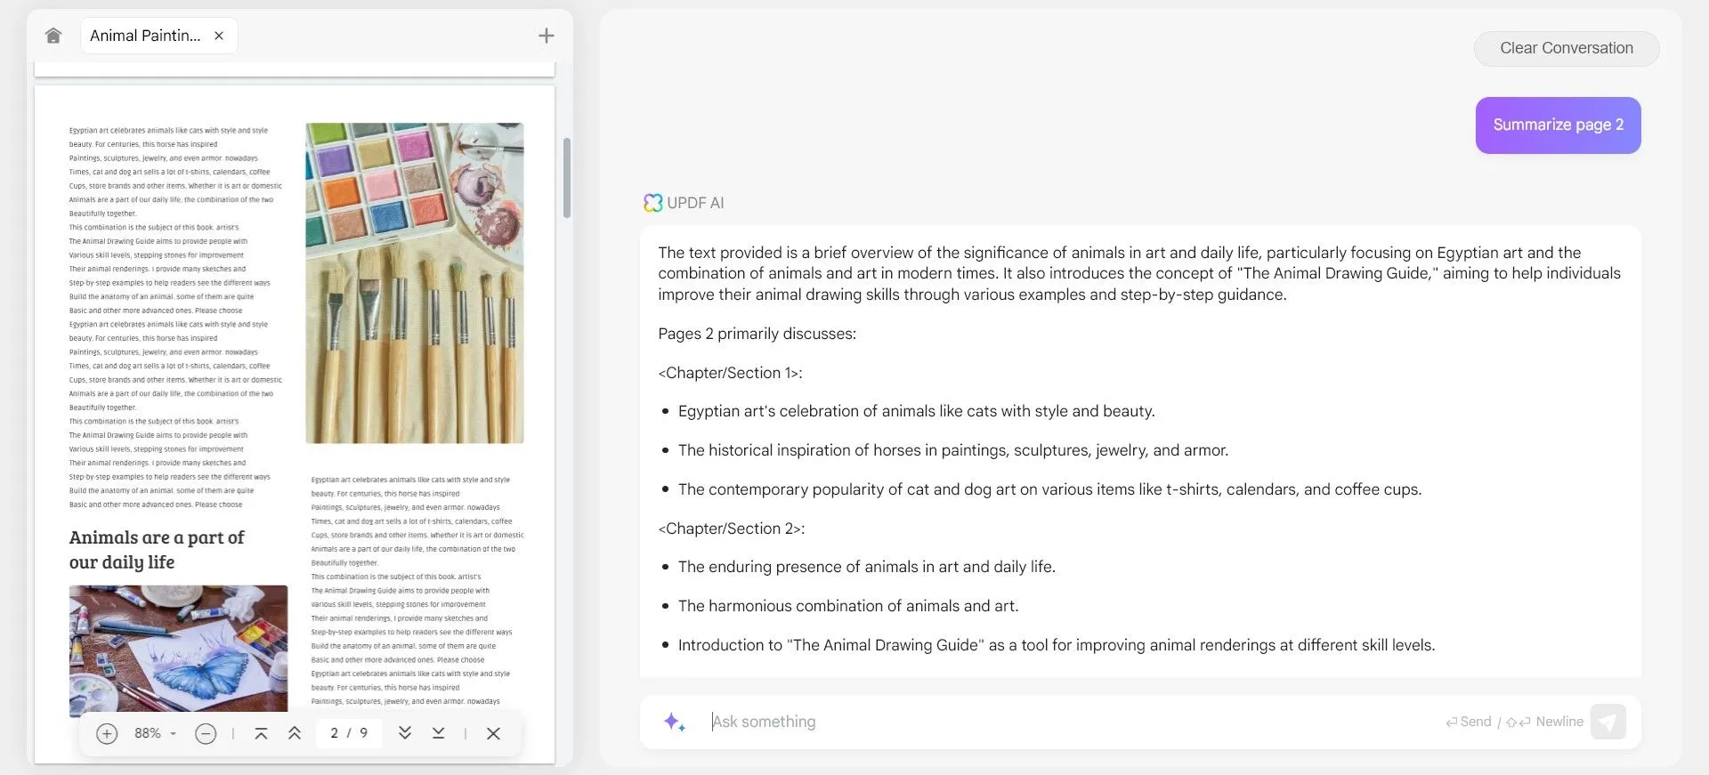The width and height of the screenshot is (1709, 775).
Task: Click the page number field showing 2
Action: (335, 733)
